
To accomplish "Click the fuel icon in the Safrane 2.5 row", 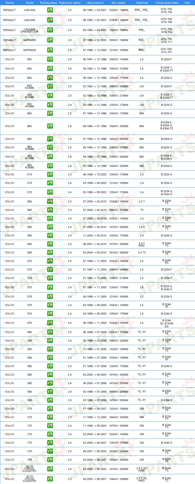I will 50,50.
